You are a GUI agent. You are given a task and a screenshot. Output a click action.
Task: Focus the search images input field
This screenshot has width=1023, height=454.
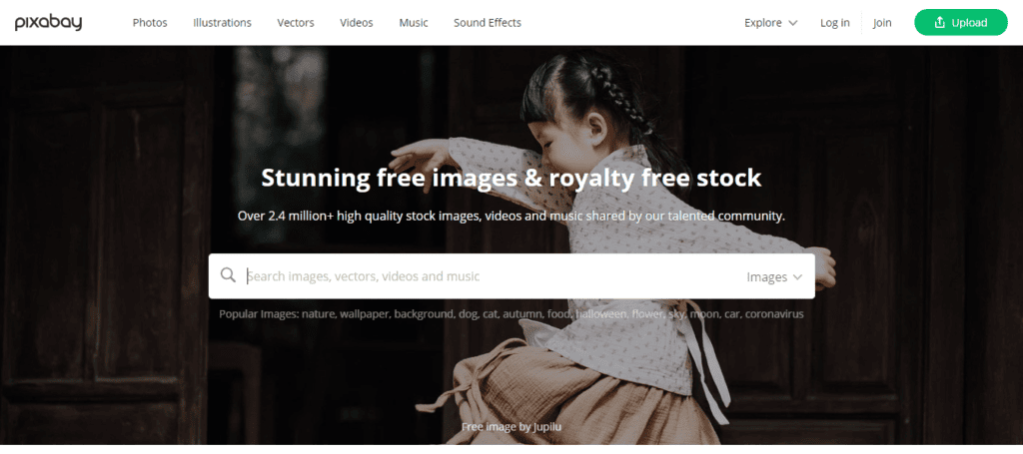(x=493, y=276)
